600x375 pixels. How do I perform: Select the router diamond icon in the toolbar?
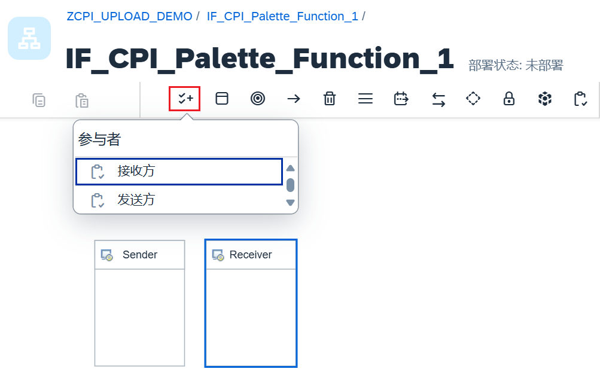pos(473,98)
